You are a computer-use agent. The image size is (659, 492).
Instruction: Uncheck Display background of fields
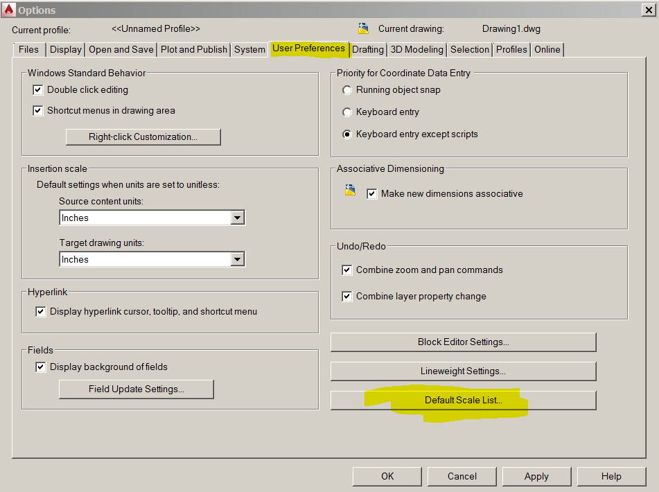40,367
